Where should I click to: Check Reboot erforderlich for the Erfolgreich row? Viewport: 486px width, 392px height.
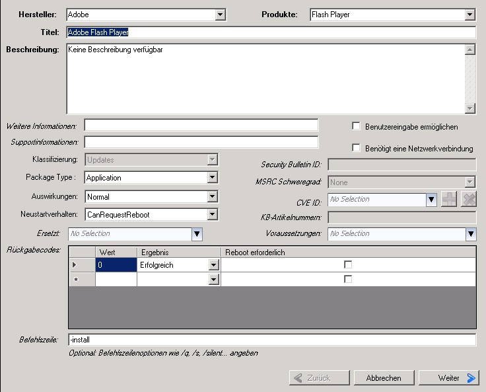pyautogui.click(x=348, y=264)
